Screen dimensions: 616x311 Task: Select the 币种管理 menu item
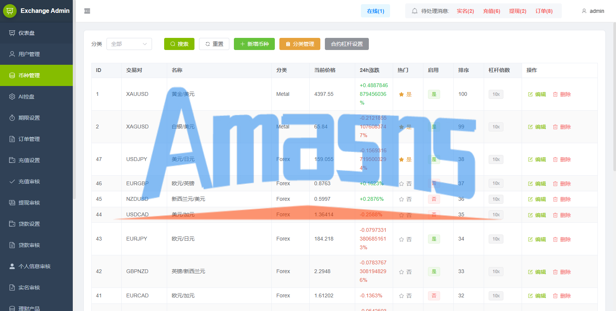(36, 75)
